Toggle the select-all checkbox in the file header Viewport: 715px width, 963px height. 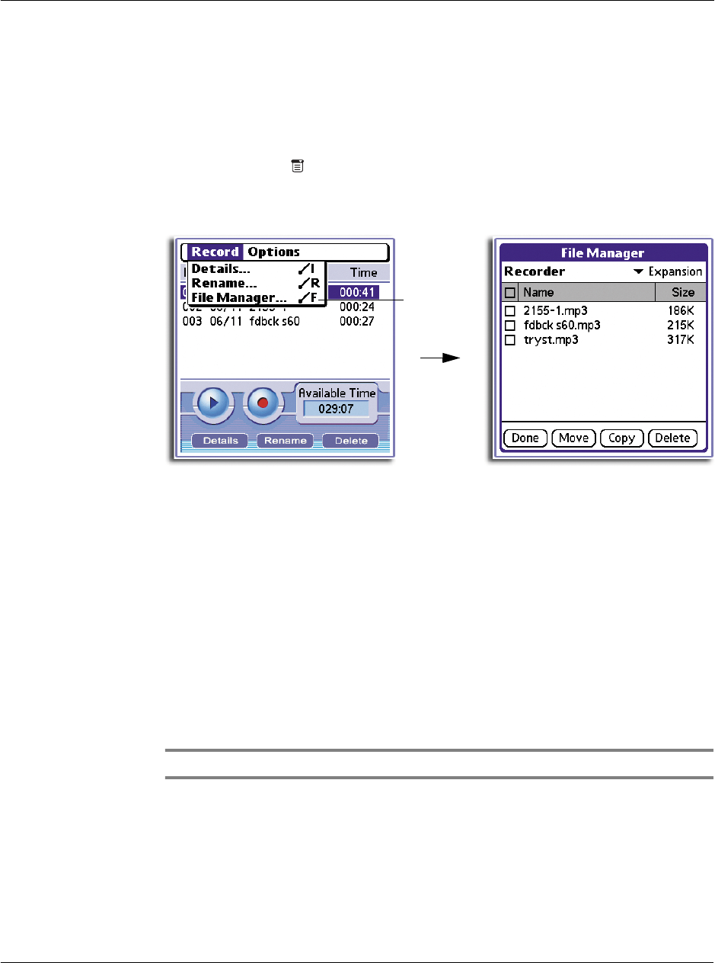click(510, 292)
